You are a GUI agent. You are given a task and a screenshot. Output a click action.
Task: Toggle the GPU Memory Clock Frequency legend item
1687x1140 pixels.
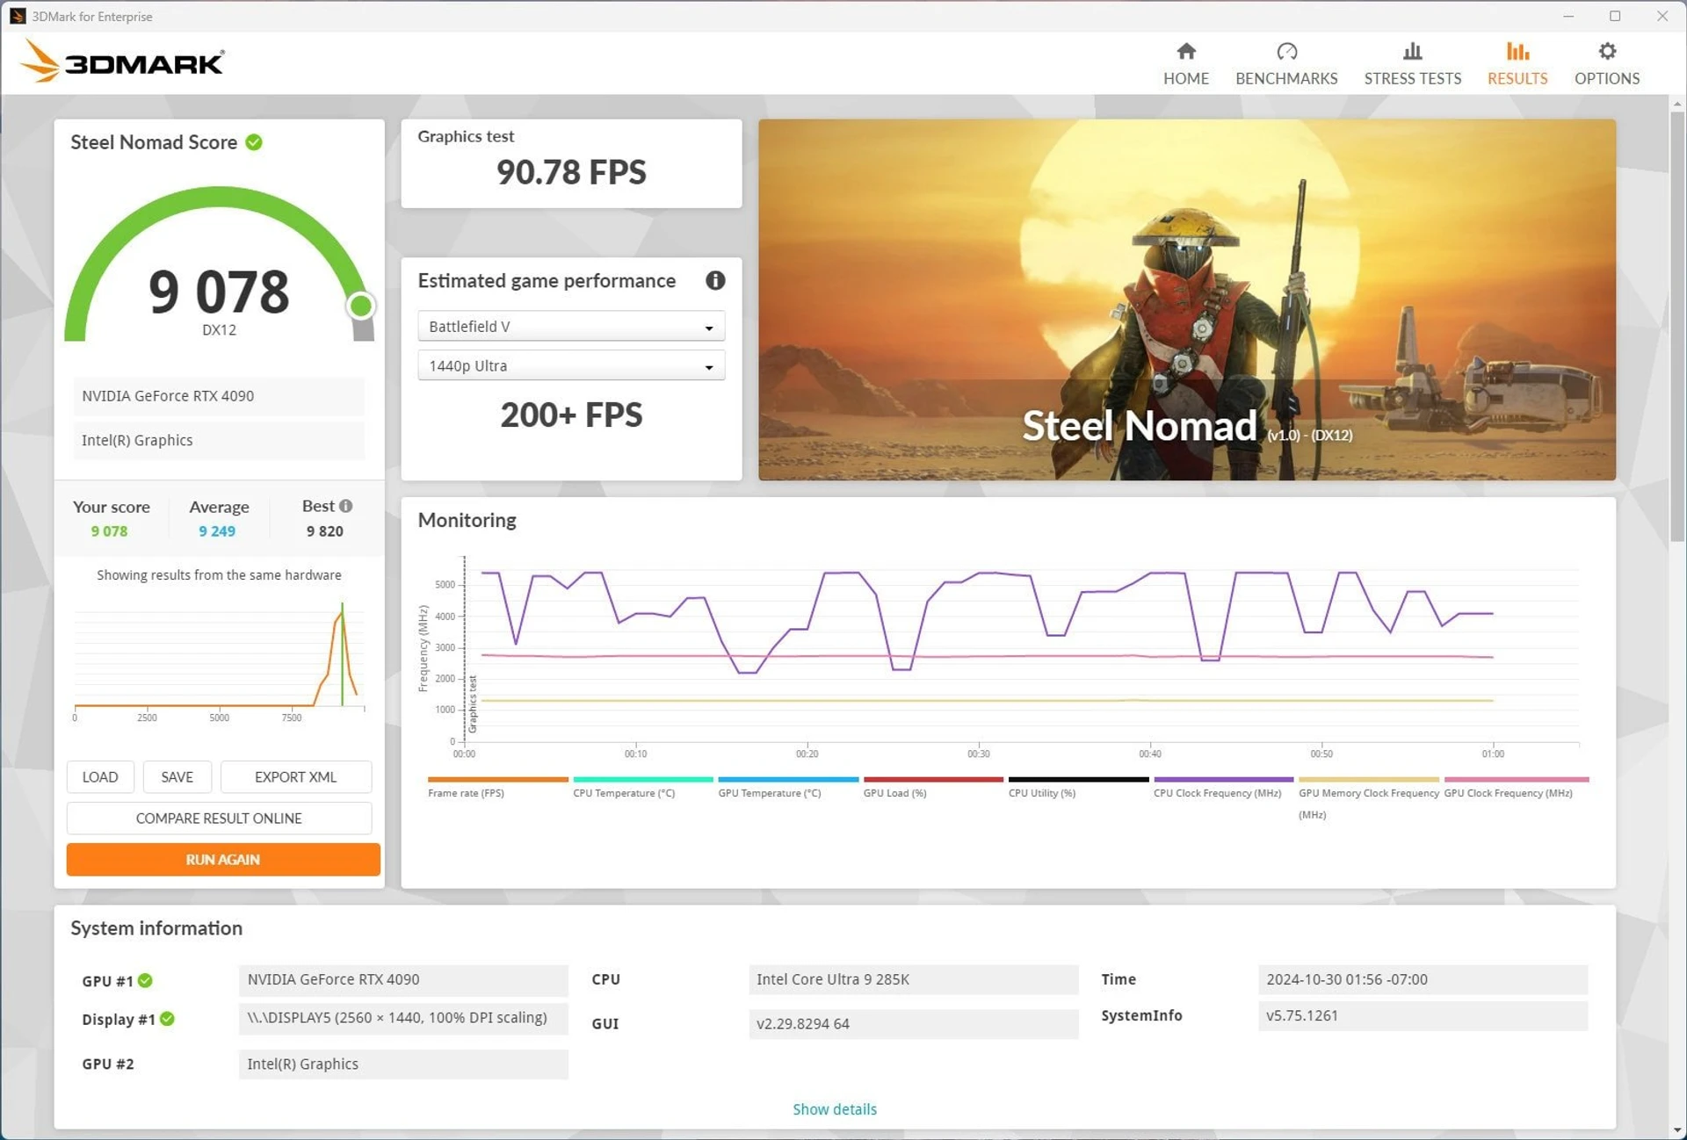click(x=1368, y=797)
